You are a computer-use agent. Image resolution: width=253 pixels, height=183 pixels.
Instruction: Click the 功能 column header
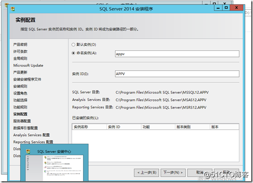click(158, 127)
